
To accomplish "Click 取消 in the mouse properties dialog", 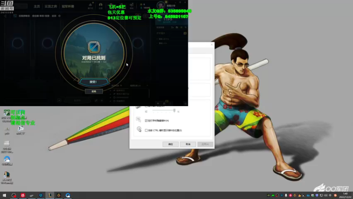I will point(188,144).
